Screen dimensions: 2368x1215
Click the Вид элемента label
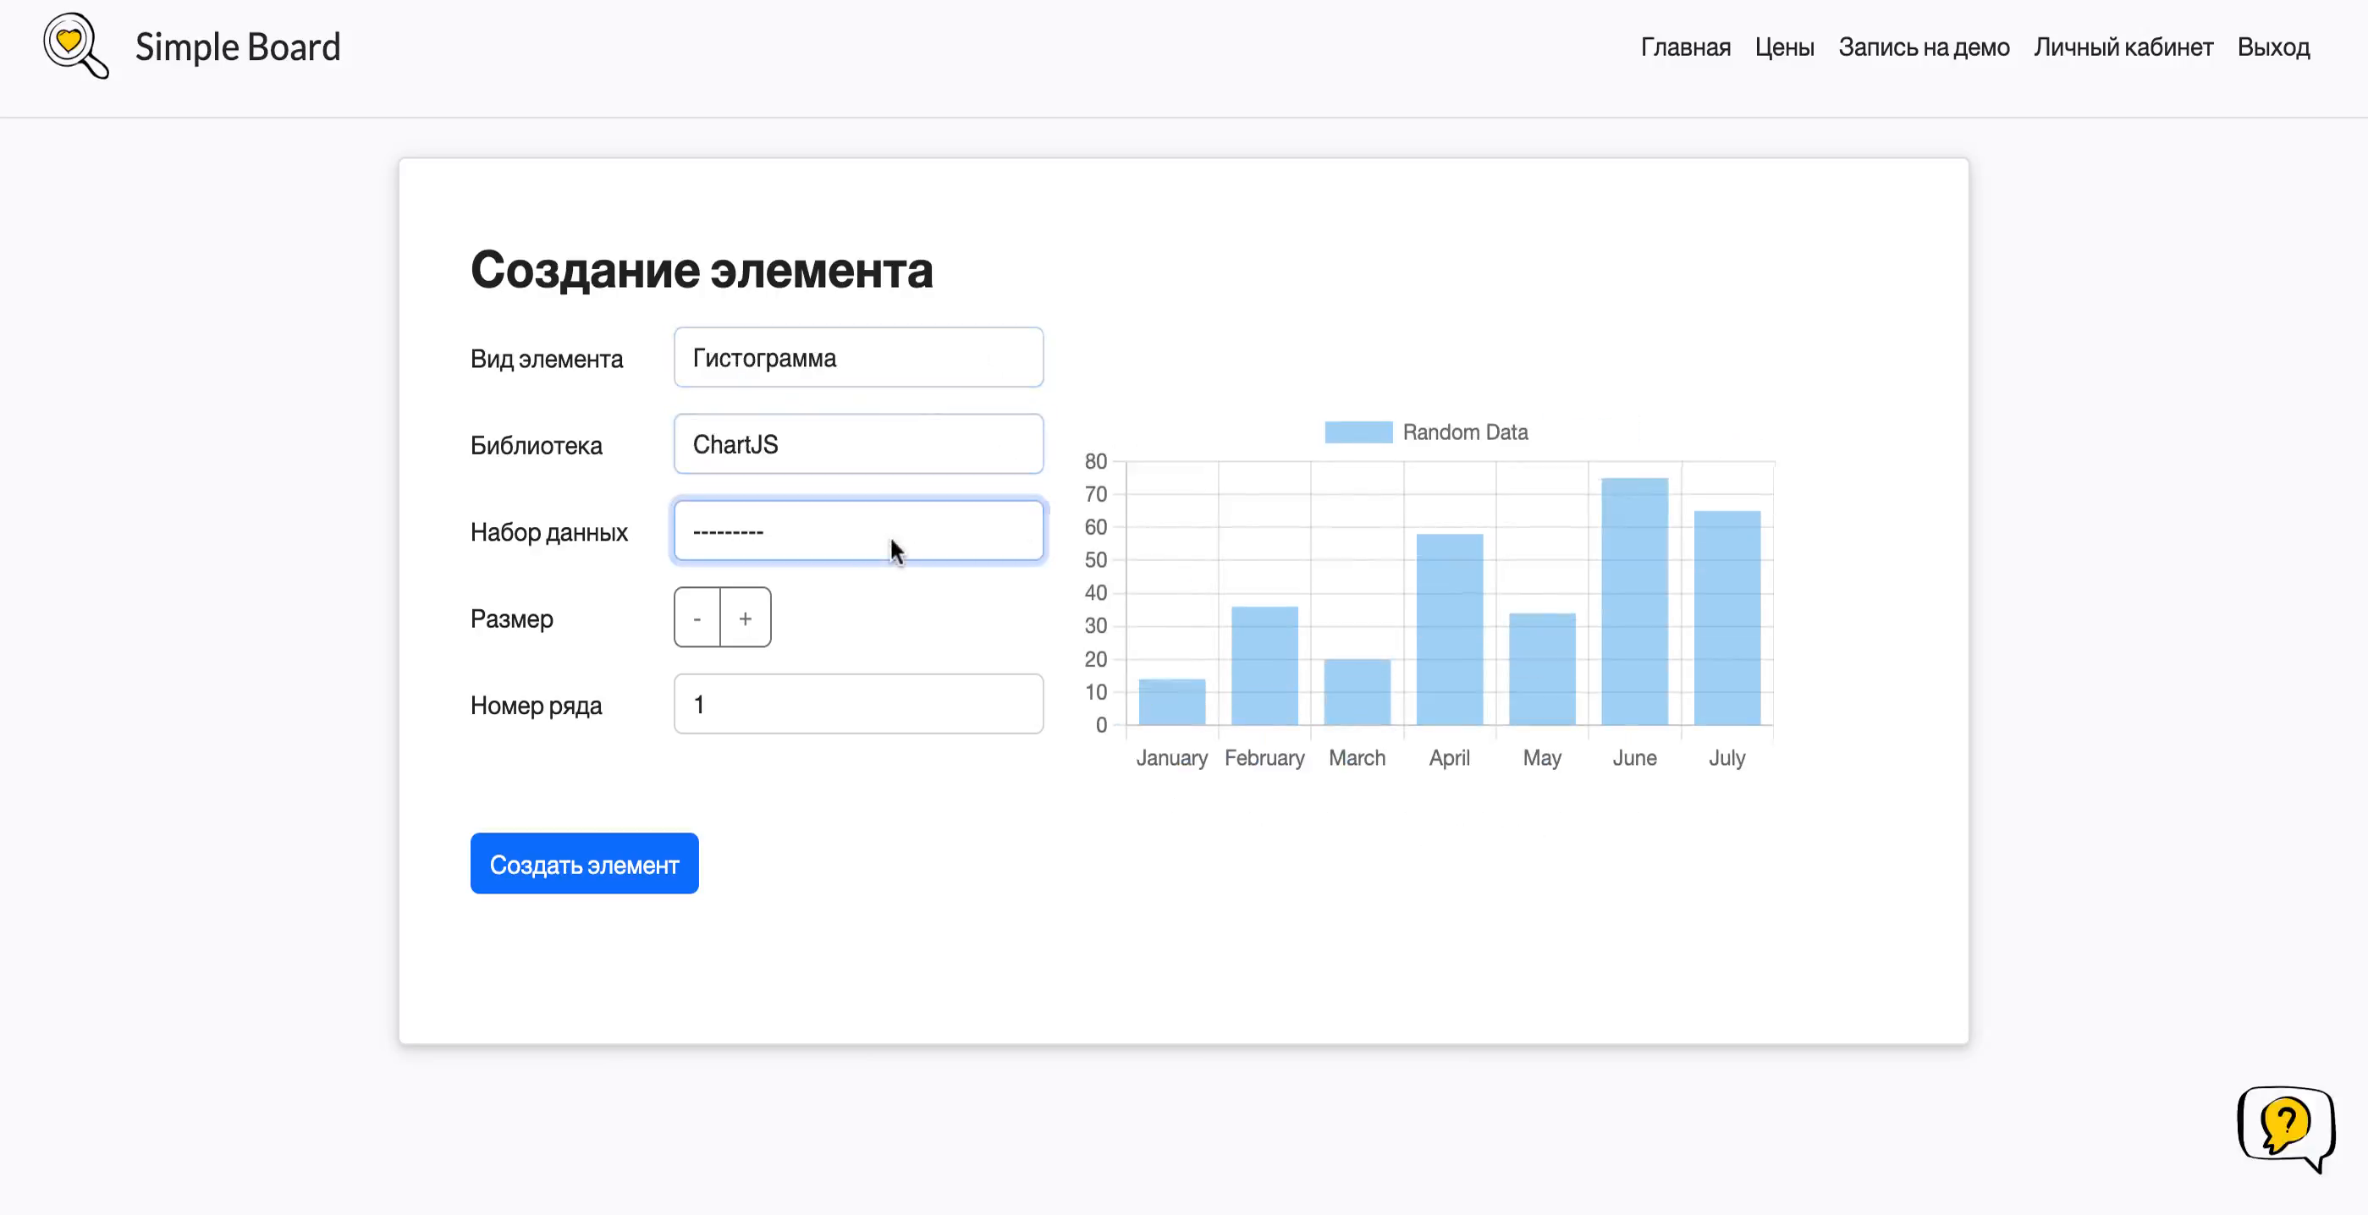tap(547, 359)
